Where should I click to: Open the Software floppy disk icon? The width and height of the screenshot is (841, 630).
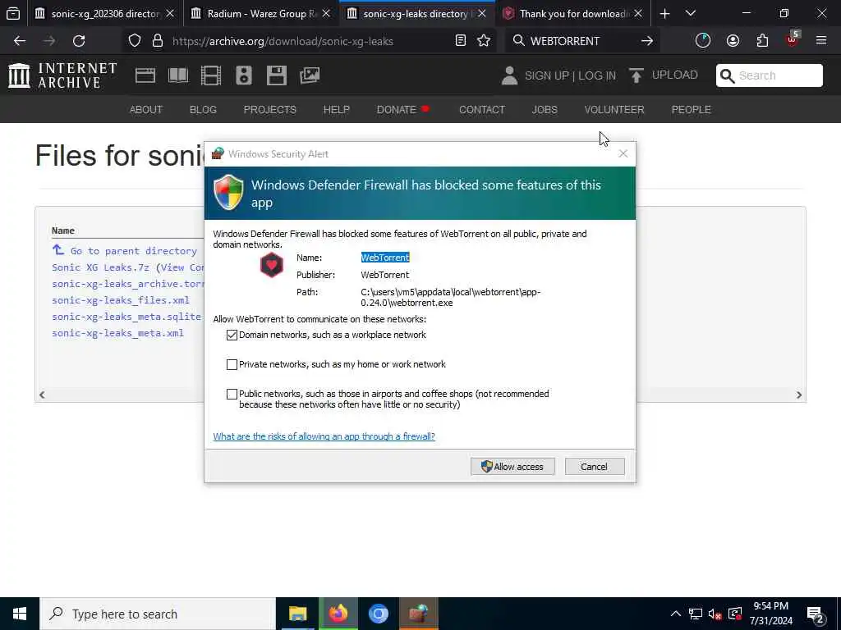click(x=276, y=75)
